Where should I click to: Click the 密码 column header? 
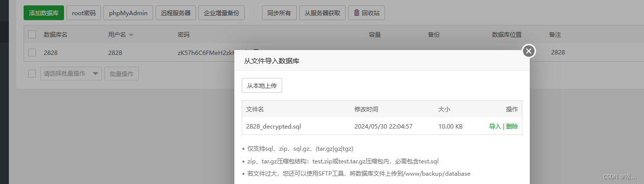[184, 35]
